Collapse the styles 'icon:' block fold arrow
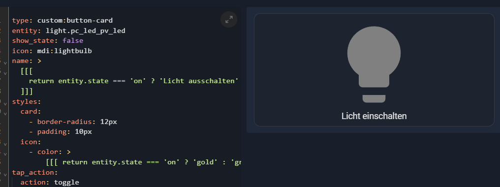Screen dimensions: 500x187 5,144
